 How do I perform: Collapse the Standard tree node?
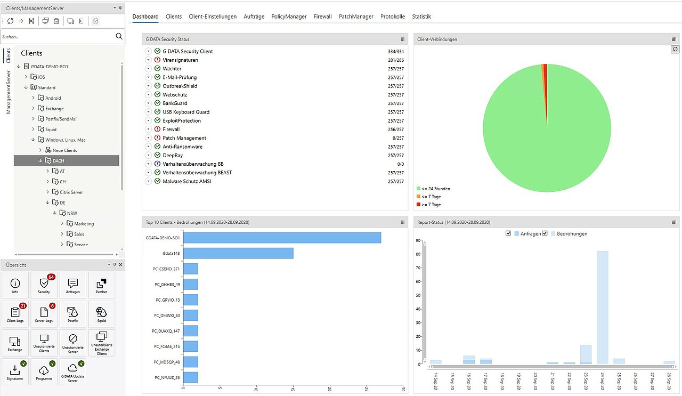(x=26, y=87)
